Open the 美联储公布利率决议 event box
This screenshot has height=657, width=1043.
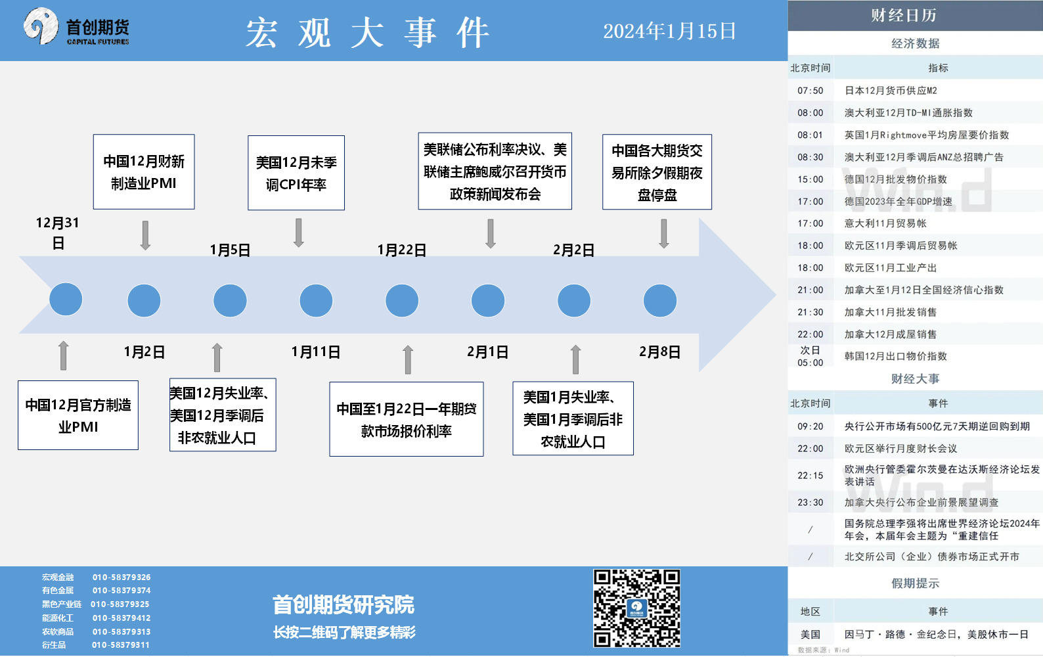pyautogui.click(x=495, y=171)
